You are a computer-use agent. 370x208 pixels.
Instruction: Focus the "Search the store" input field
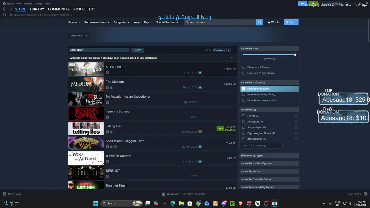click(220, 22)
